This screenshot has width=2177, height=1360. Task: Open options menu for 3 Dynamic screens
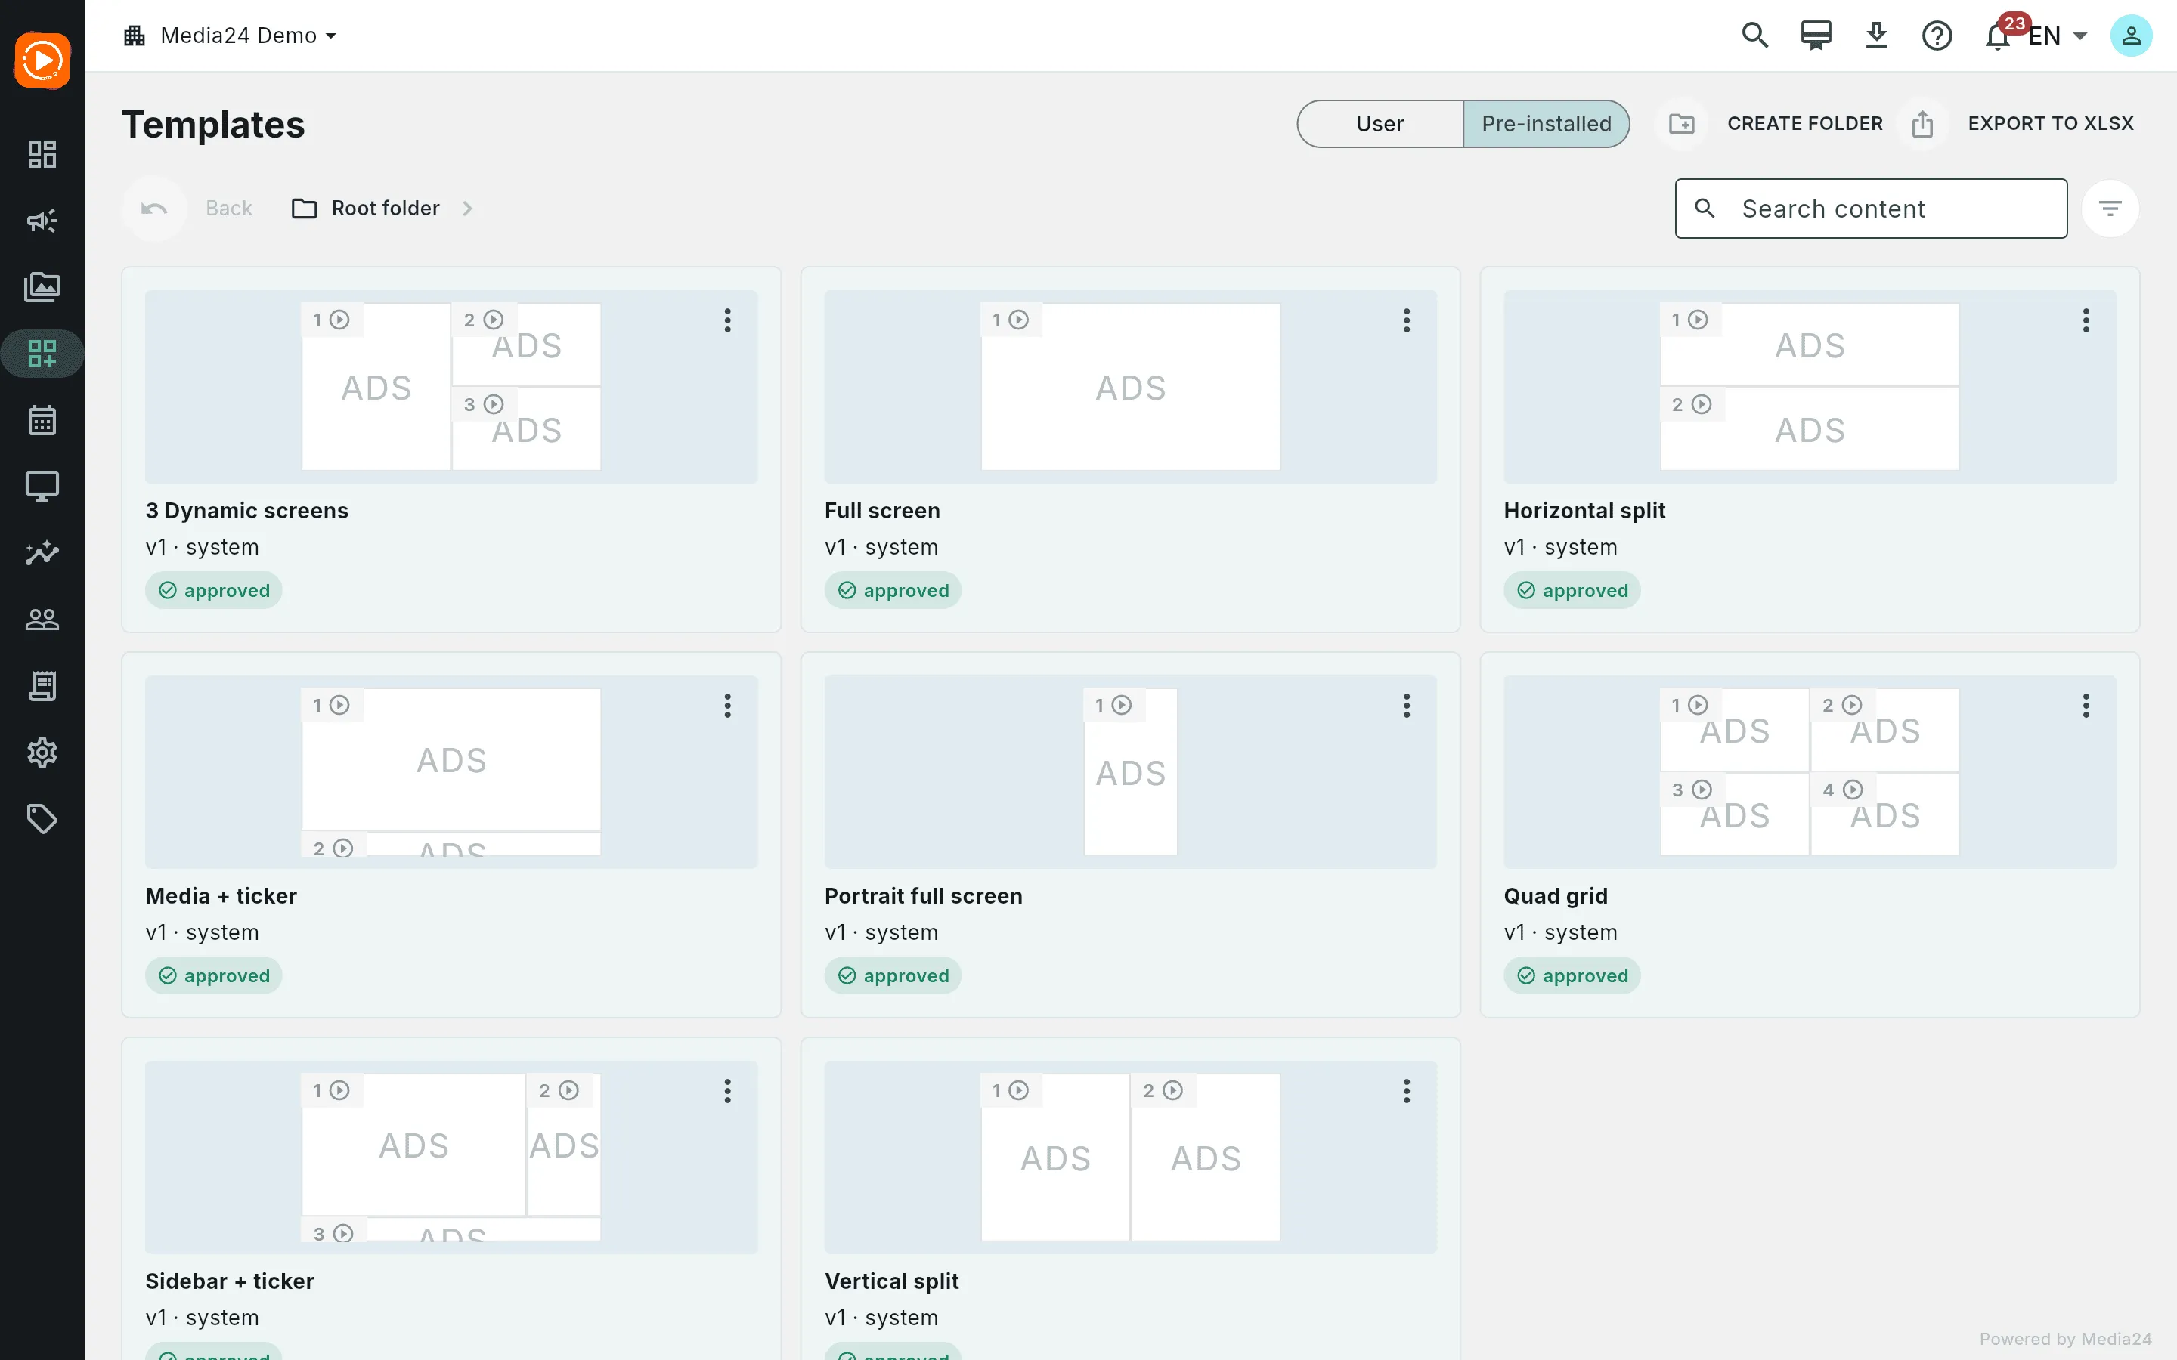728,320
